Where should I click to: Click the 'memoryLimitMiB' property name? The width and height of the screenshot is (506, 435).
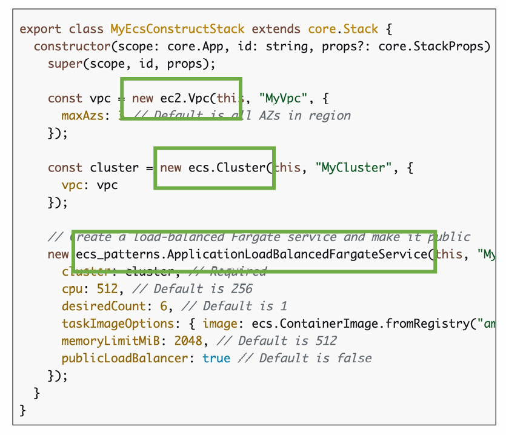(111, 341)
